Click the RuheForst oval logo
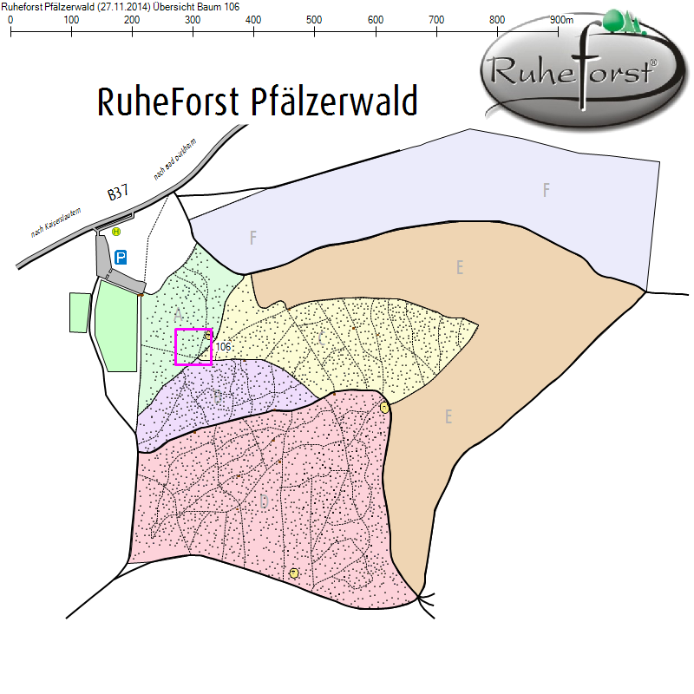Viewport: 694px width, 694px height. coord(585,71)
